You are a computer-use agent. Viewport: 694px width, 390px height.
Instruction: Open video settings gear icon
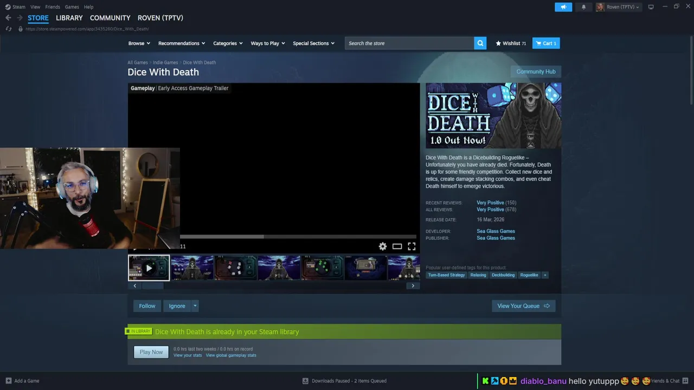click(383, 246)
